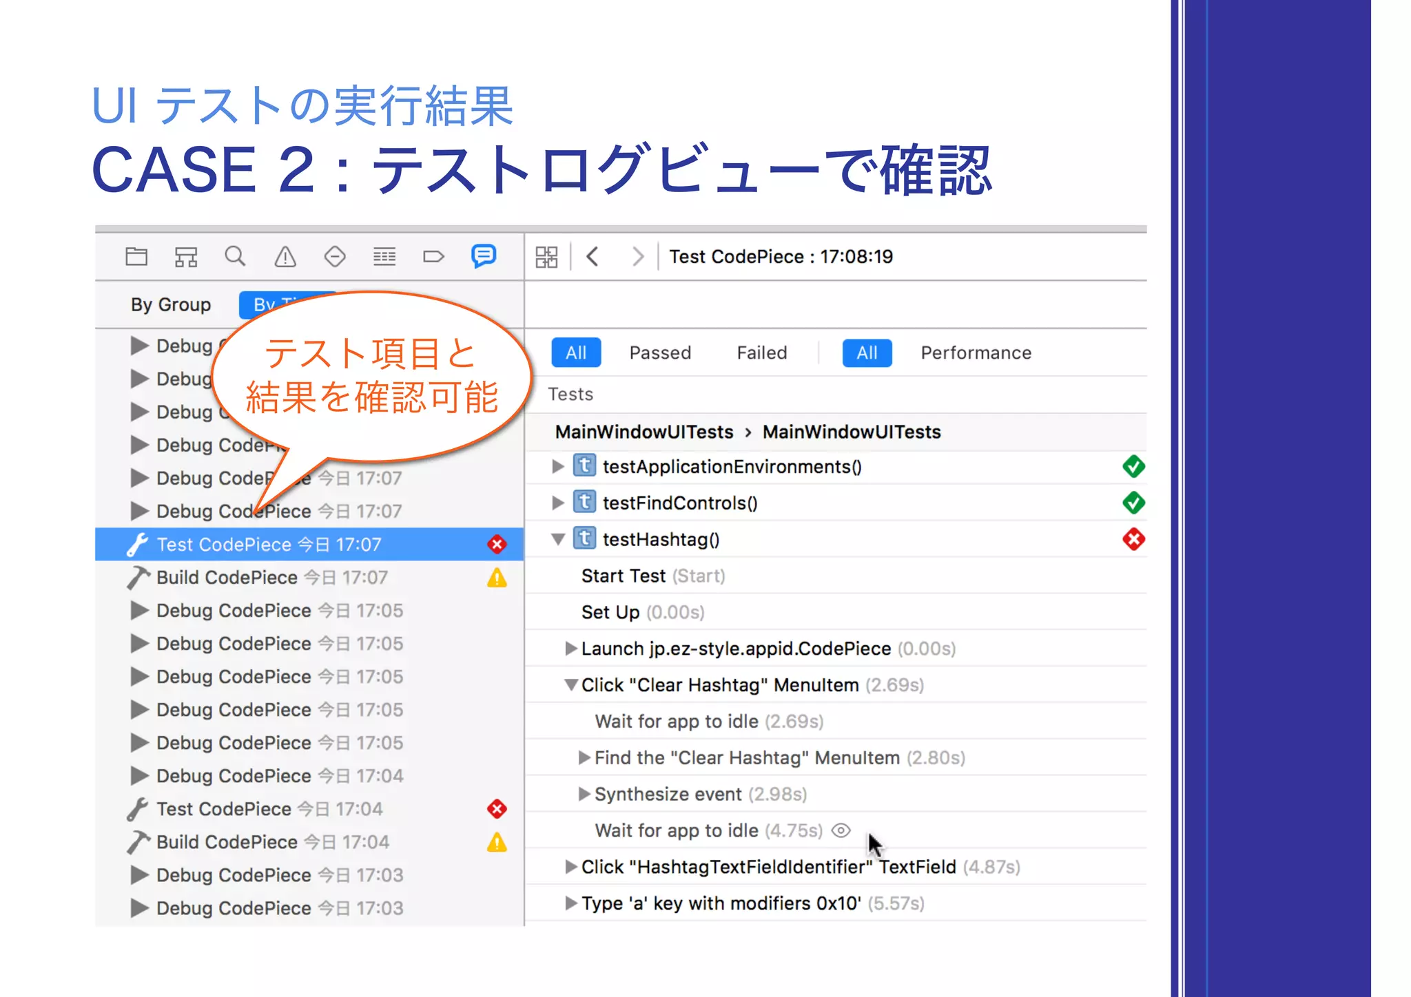Switch to the By Group tab

point(171,304)
